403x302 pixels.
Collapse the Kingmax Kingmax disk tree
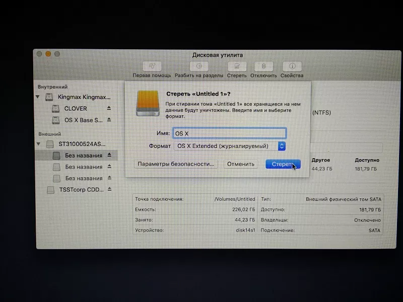pyautogui.click(x=38, y=97)
